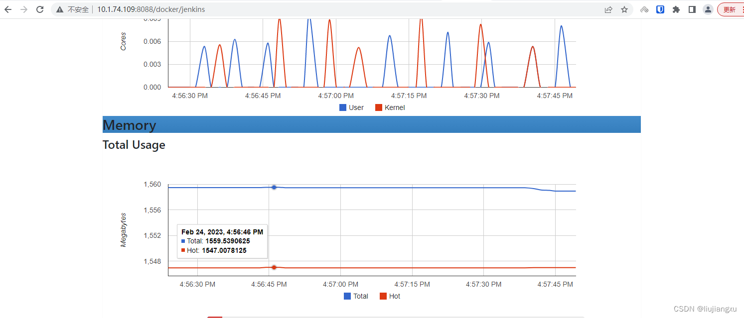
Task: Click the 1,556 megabytes axis value
Action: click(x=152, y=210)
